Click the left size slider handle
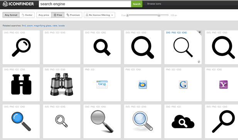 click(x=128, y=15)
